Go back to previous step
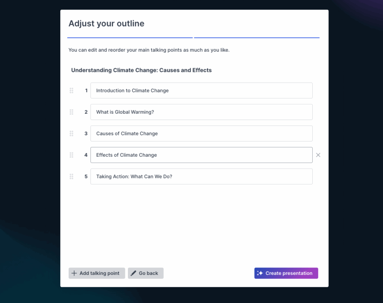The image size is (383, 303). (145, 273)
